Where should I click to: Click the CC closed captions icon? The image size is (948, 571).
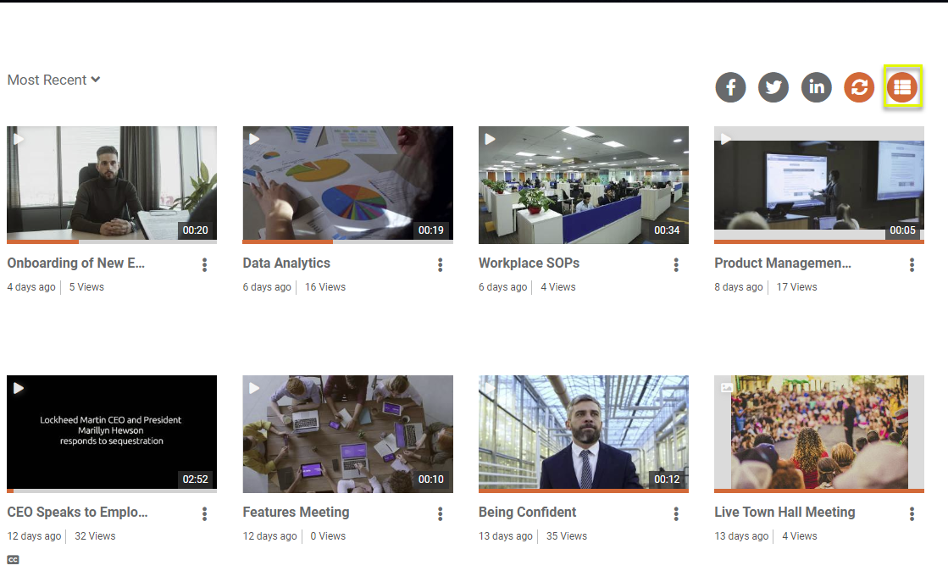point(14,559)
